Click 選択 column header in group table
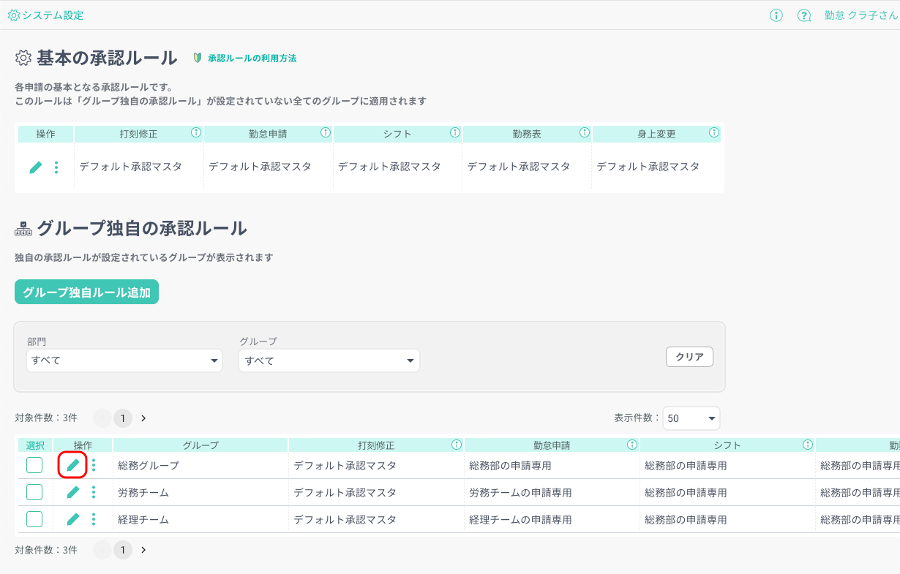Screen dimensions: 900x574 pyautogui.click(x=35, y=445)
